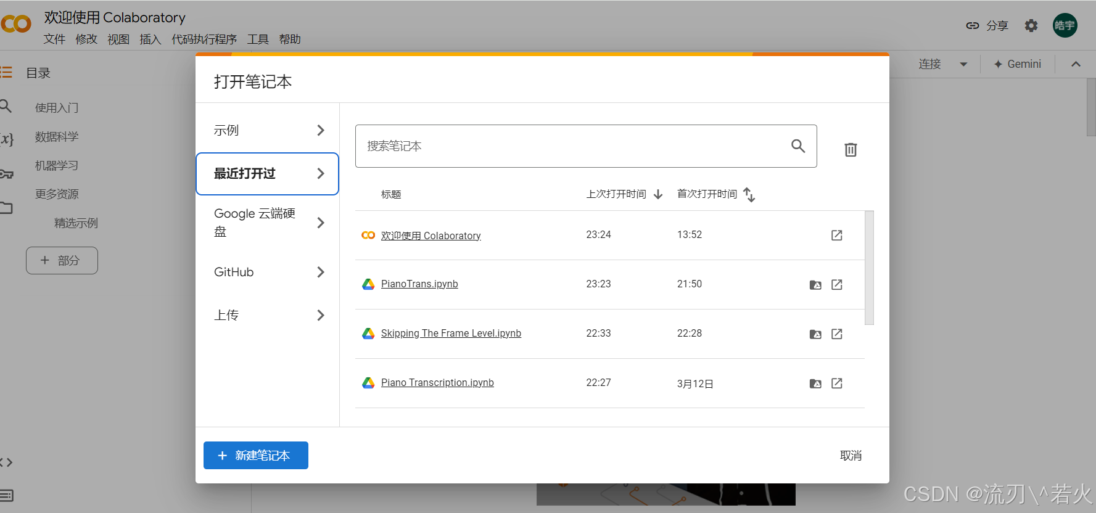The width and height of the screenshot is (1096, 513).
Task: Go to 更多资源 section
Action: point(57,194)
